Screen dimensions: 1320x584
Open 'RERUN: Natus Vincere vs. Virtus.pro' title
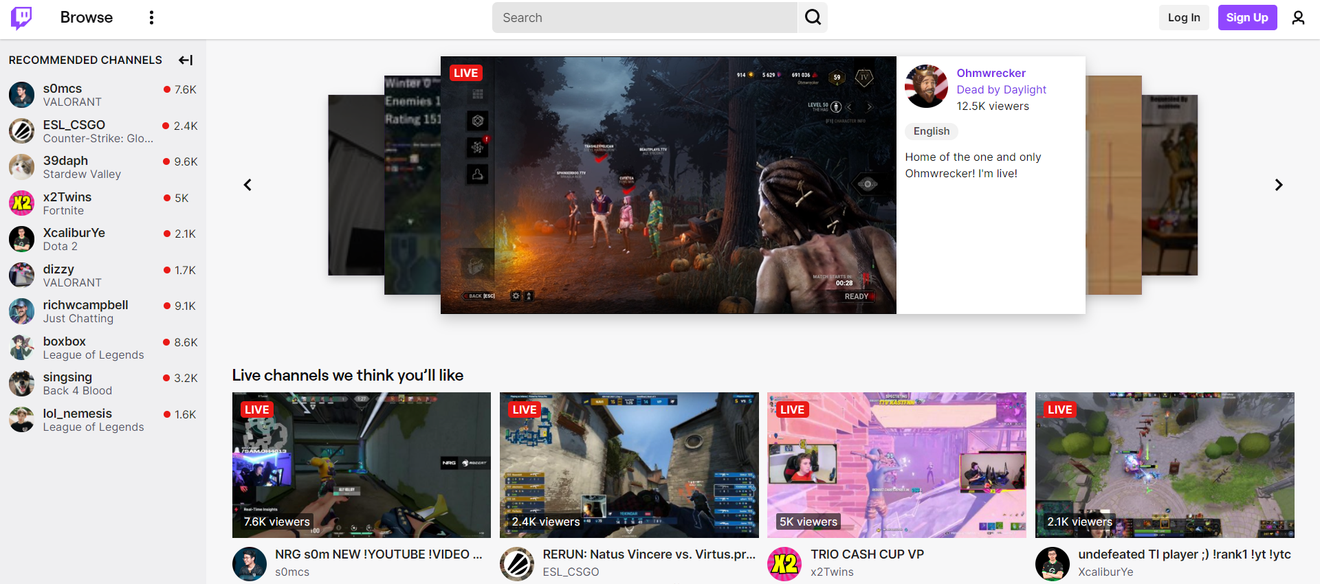649,554
